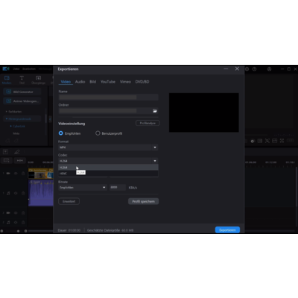Select the Empfohlen radio button
Screen dimensions: 298x298
(61, 133)
